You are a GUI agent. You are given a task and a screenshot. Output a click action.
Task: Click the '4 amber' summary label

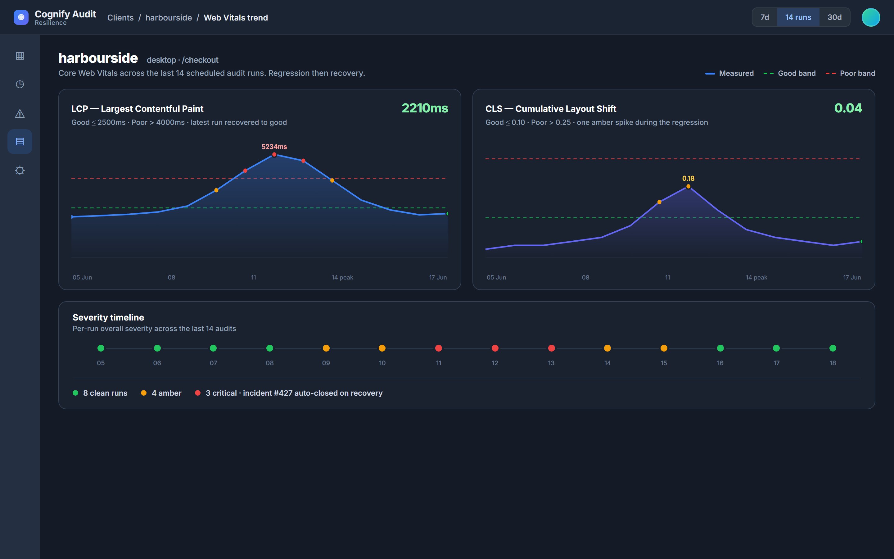coord(161,393)
